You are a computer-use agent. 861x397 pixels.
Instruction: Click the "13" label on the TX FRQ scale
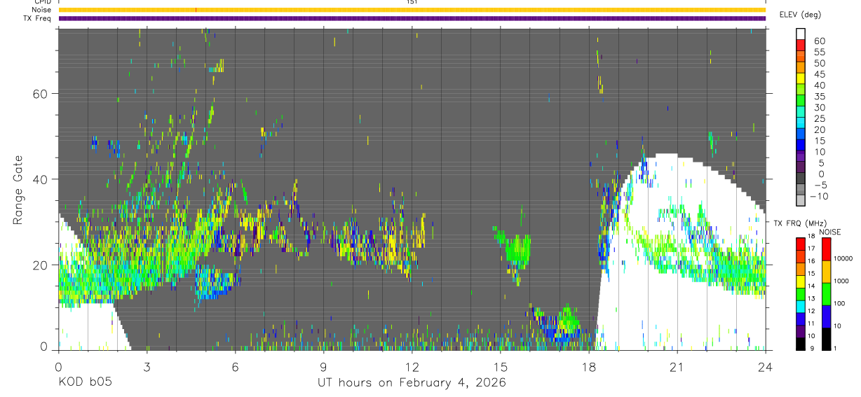click(811, 298)
